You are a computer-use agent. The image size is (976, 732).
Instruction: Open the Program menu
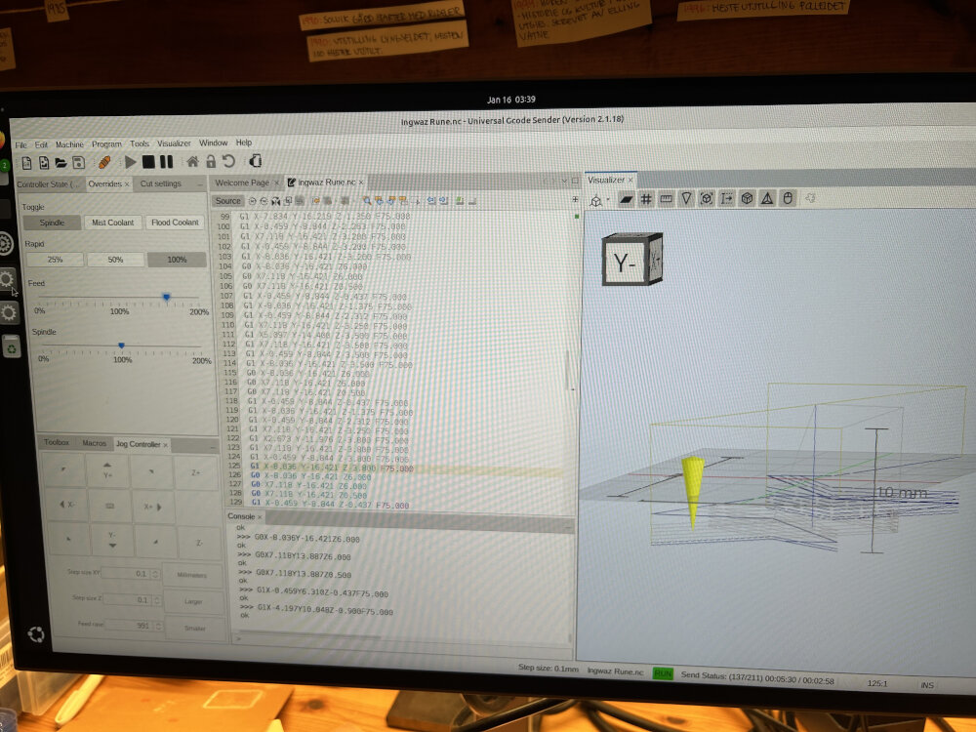coord(107,143)
